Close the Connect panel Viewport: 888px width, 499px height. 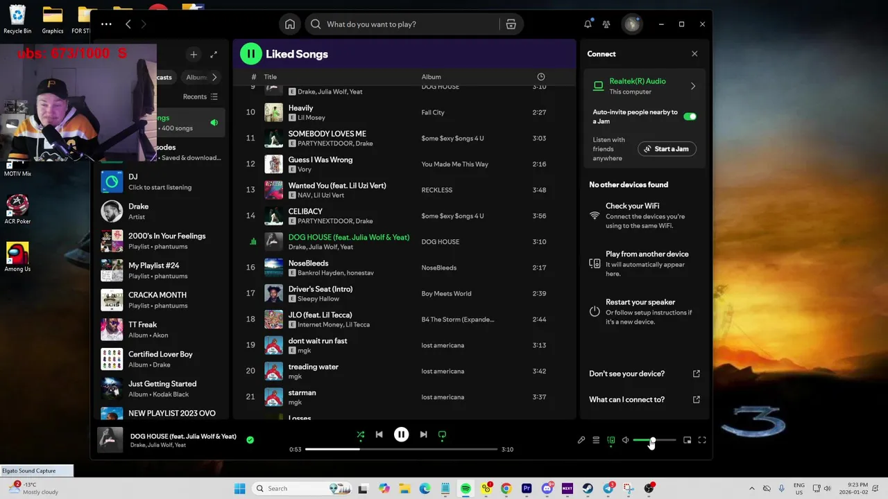(694, 54)
